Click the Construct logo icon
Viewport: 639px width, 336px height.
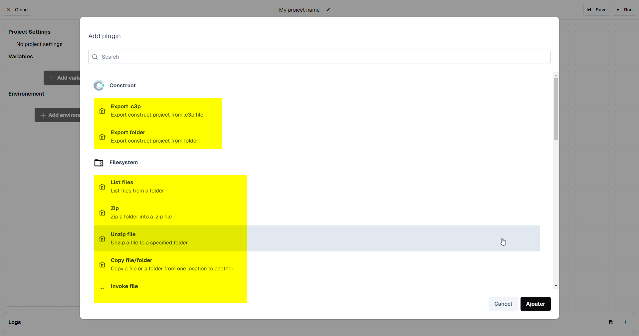[x=99, y=86]
